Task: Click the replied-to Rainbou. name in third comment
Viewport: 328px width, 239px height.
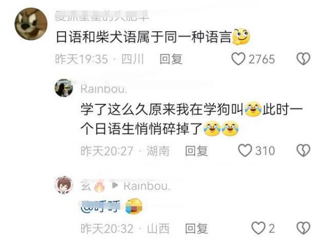Action: [147, 186]
